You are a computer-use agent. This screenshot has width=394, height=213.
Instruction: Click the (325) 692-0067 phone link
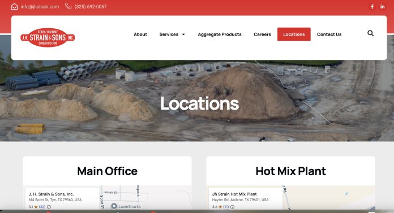point(91,7)
